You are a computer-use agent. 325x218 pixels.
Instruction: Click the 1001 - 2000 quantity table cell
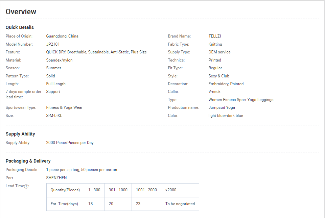point(146,190)
